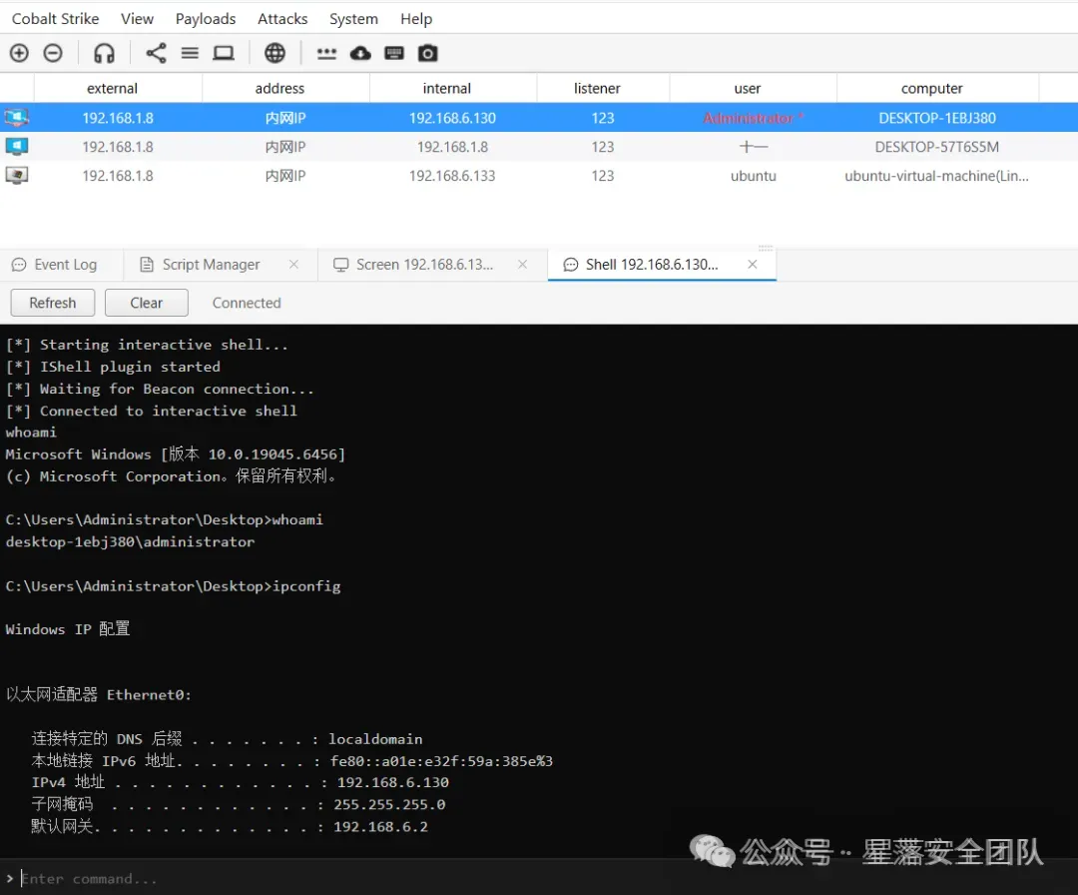1078x895 pixels.
Task: Select internal IP 192.168.6.133 cell
Action: [452, 176]
